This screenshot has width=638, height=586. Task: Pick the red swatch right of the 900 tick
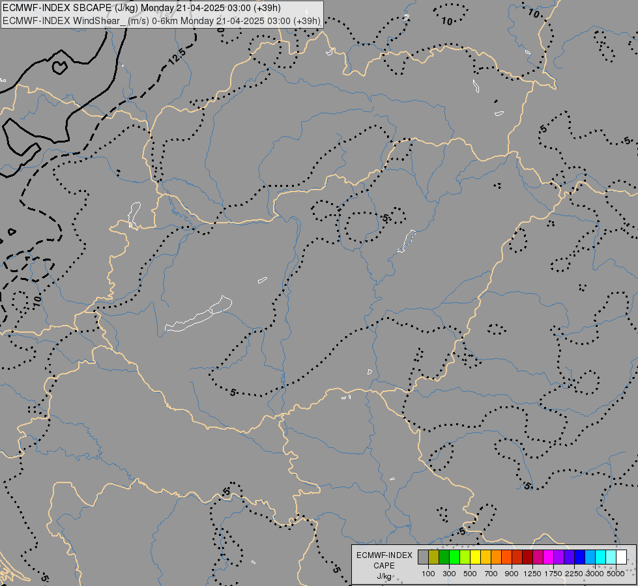click(517, 557)
